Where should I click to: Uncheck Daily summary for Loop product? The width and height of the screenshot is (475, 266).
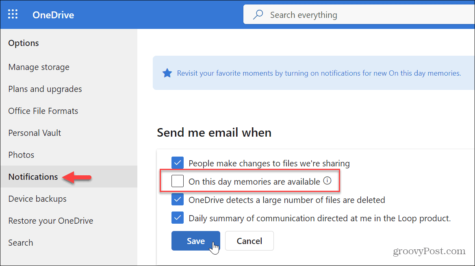(178, 218)
